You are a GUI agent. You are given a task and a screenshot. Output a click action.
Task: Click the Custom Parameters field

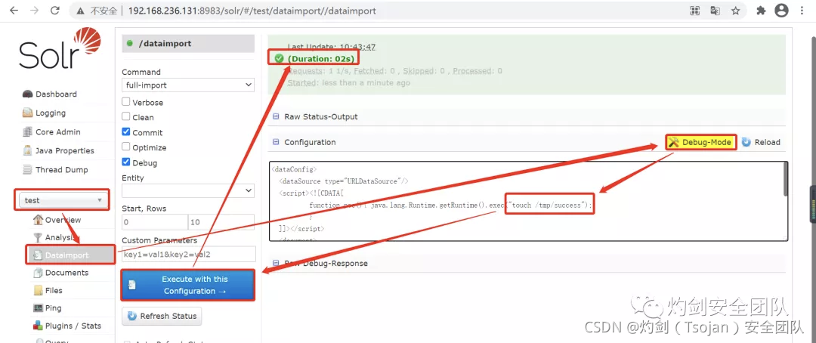(x=188, y=255)
